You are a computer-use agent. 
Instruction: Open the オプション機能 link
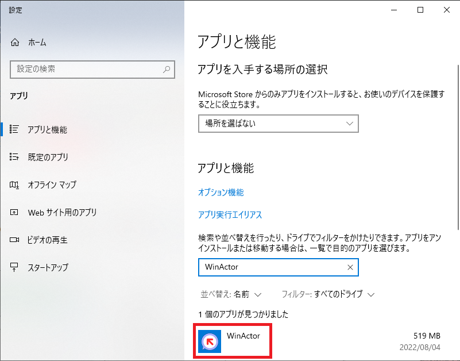(x=221, y=193)
